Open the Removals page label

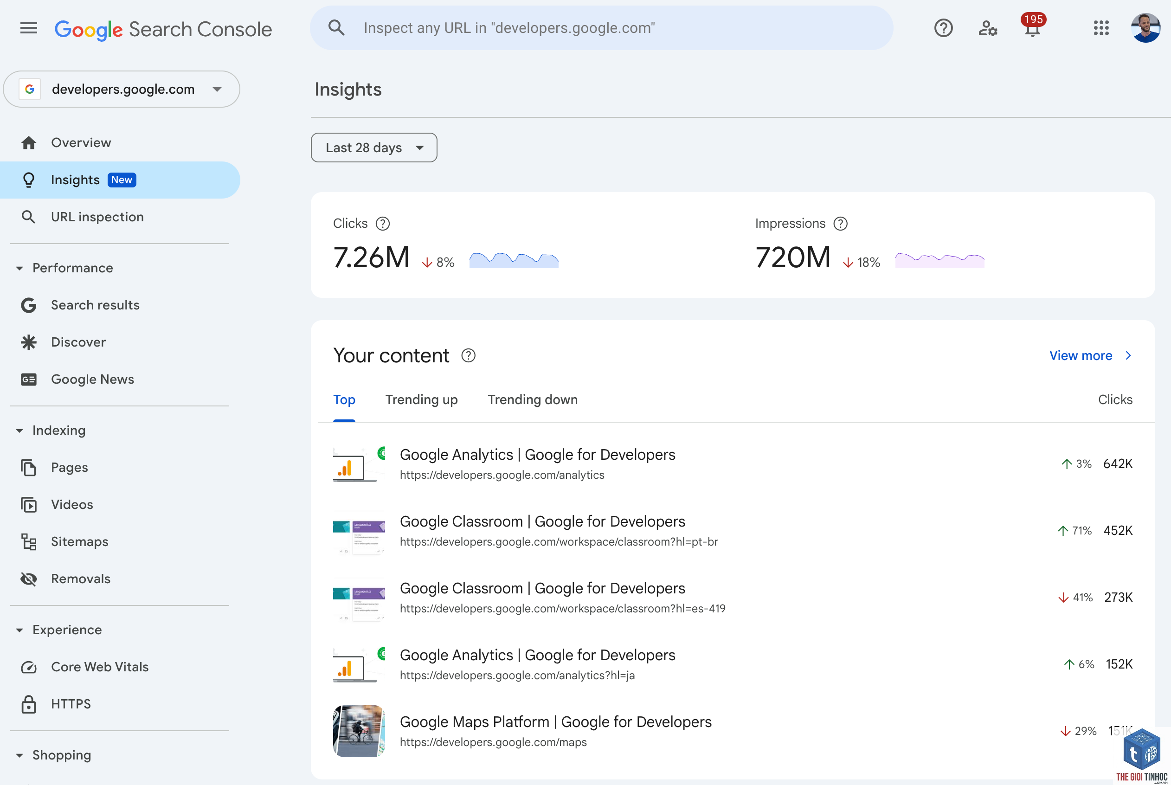81,579
